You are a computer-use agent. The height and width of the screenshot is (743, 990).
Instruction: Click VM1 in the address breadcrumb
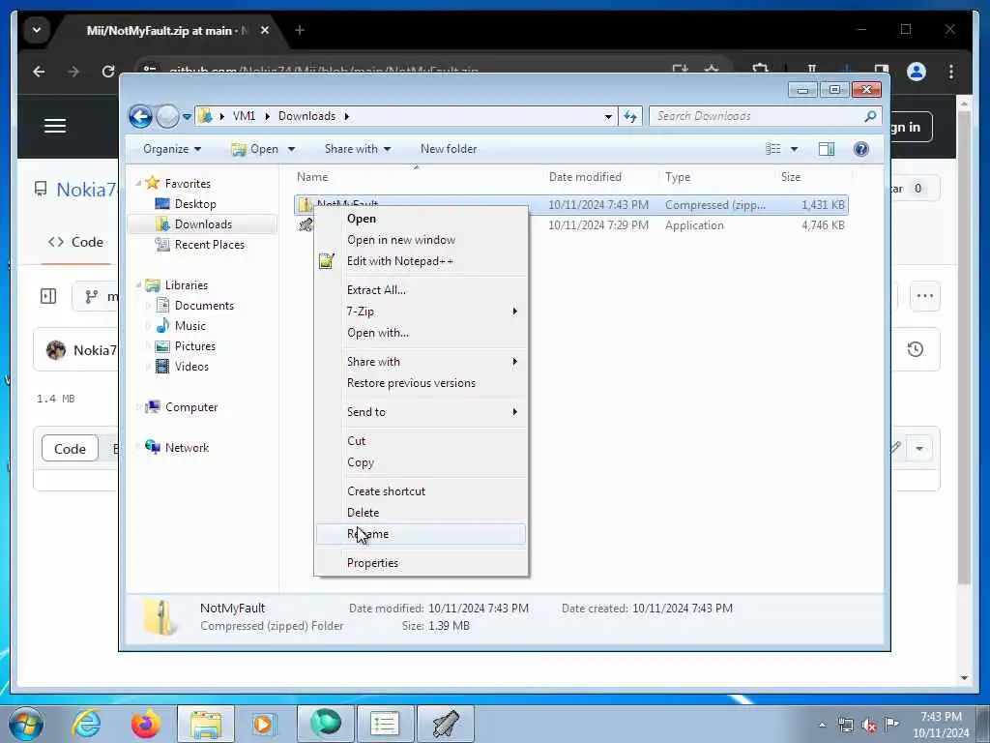(x=244, y=116)
